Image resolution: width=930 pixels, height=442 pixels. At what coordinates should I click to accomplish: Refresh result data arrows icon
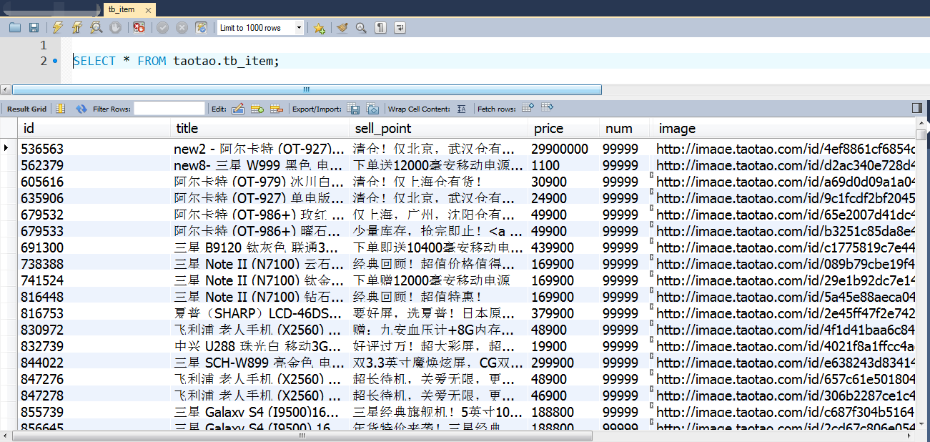pos(81,109)
